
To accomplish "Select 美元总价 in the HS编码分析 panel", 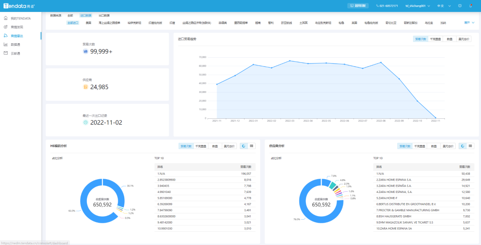I will pyautogui.click(x=229, y=146).
